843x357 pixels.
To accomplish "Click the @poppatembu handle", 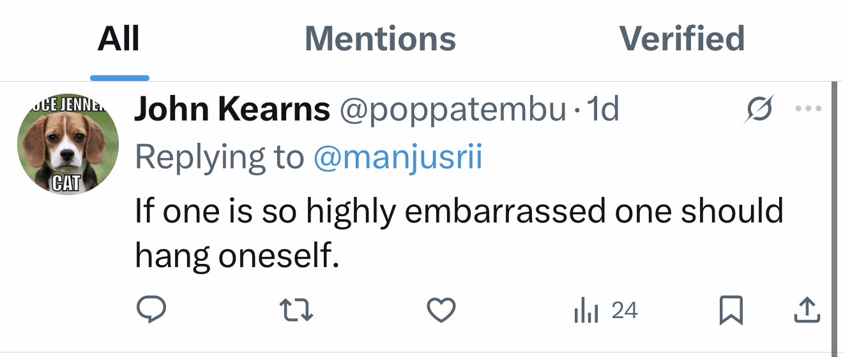I will [x=453, y=110].
